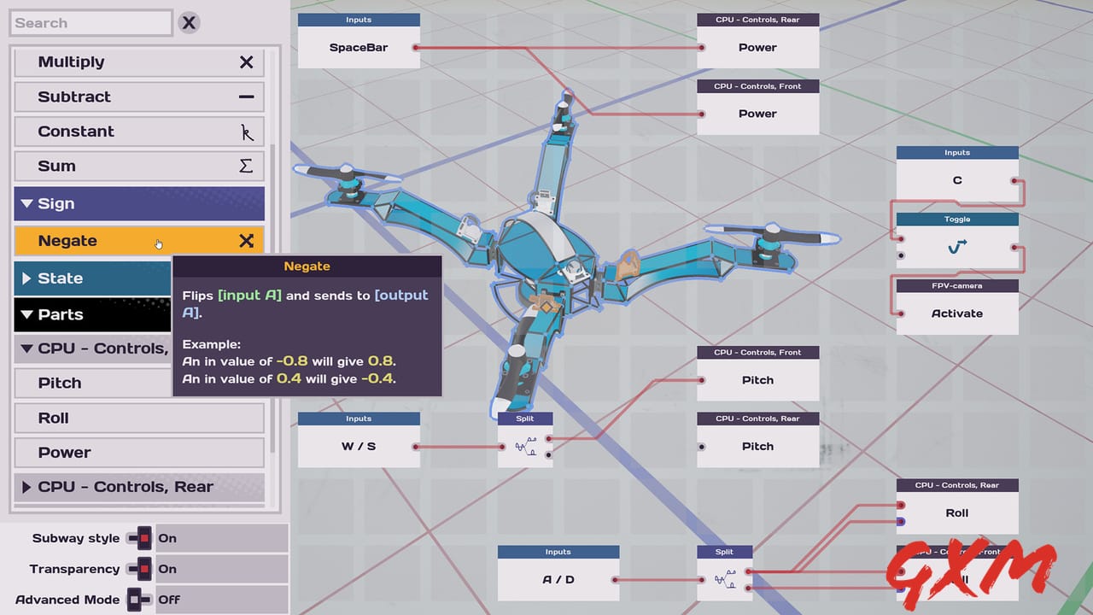Expand the State category
The image size is (1093, 615).
pos(26,278)
